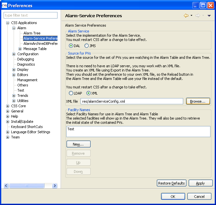Open Keyboard ShortCuts preference page
The width and height of the screenshot is (216, 205).
pos(27,127)
